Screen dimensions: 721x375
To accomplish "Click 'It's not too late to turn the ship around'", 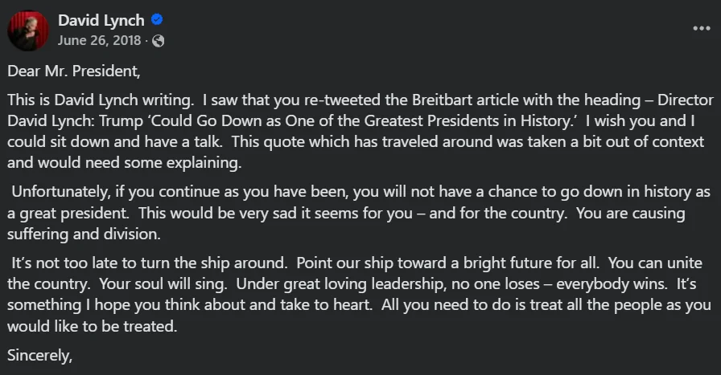I will coord(150,263).
